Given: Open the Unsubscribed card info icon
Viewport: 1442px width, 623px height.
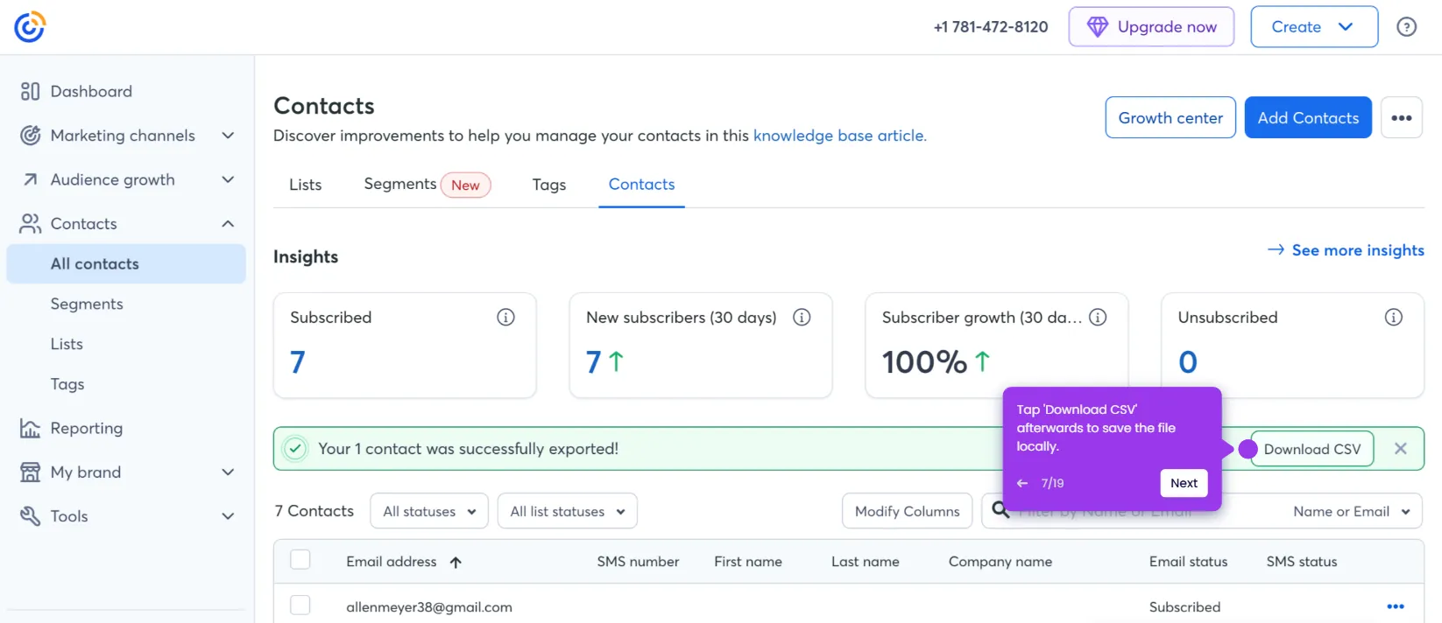Looking at the screenshot, I should tap(1394, 318).
